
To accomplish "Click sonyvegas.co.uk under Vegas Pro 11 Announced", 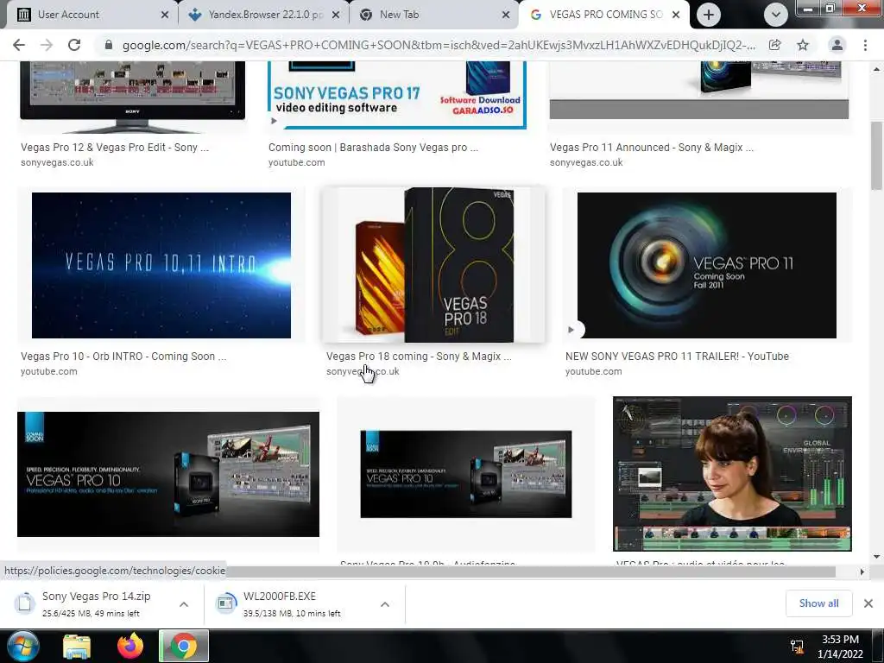I will click(x=586, y=162).
